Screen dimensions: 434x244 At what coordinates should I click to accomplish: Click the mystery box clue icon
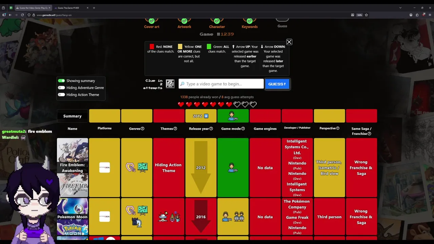[170, 84]
